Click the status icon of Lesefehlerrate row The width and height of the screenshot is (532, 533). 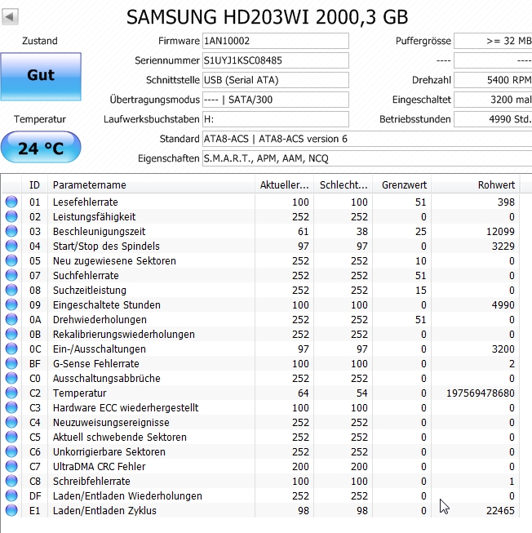pos(11,202)
